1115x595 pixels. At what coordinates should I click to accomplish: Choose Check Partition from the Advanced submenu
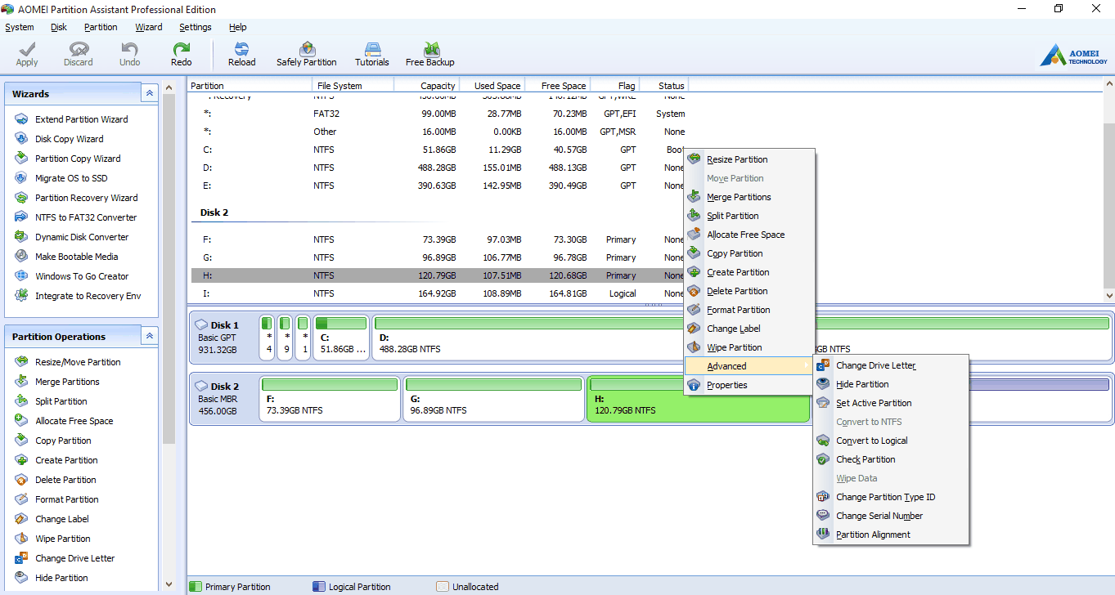(x=865, y=459)
